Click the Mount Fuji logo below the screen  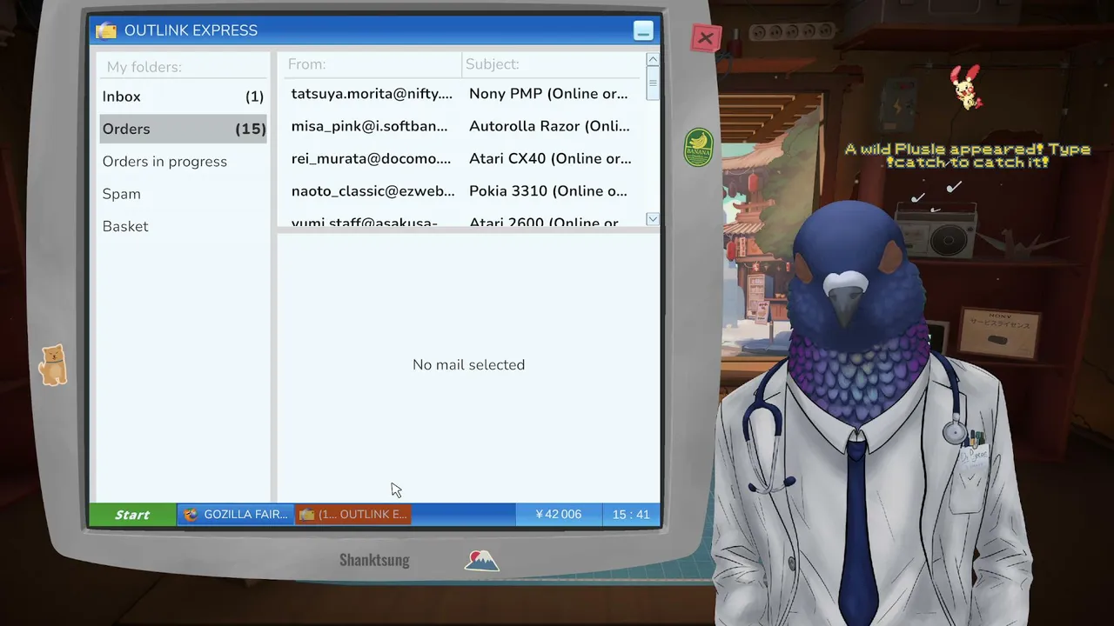481,561
